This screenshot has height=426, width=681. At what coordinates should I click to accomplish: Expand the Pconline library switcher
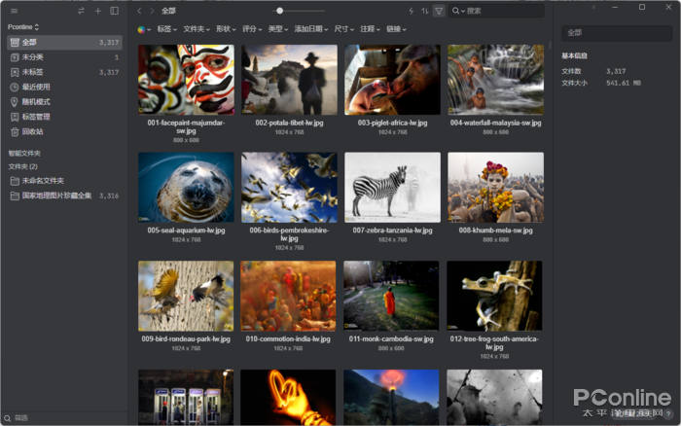[23, 27]
